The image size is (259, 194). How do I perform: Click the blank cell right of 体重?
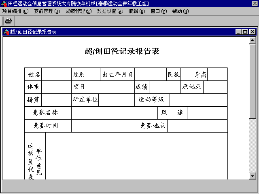pos(57,87)
